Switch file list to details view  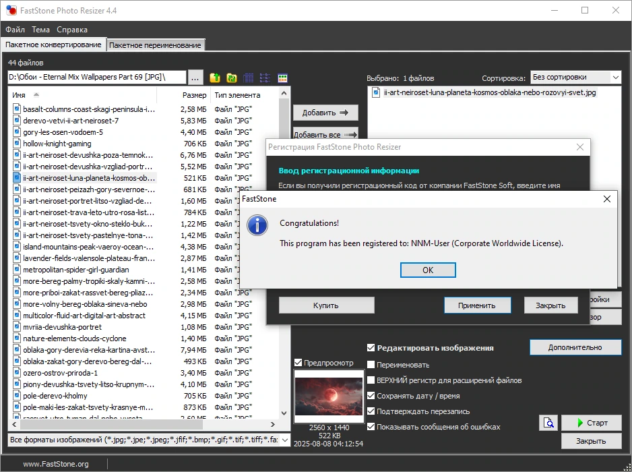coord(248,78)
